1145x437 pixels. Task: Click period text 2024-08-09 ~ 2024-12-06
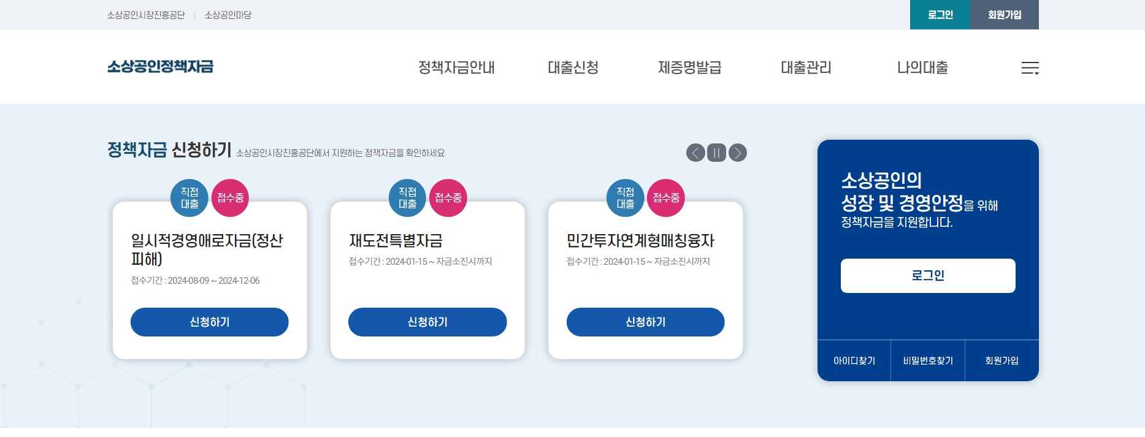[x=213, y=281]
